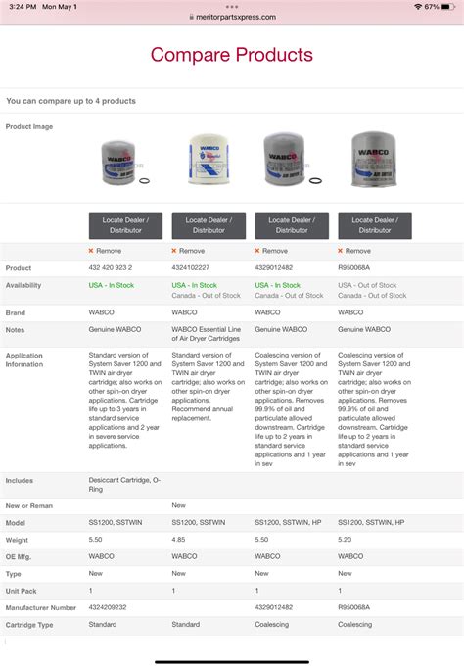The image size is (464, 668).
Task: Tap the meritorpartsxpress.com address bar
Action: (x=232, y=17)
